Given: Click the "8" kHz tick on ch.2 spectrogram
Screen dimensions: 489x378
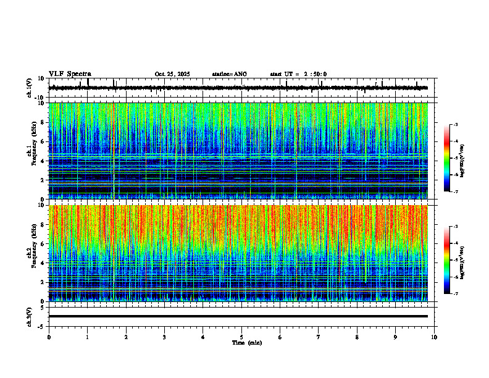Looking at the screenshot, I should [43, 225].
